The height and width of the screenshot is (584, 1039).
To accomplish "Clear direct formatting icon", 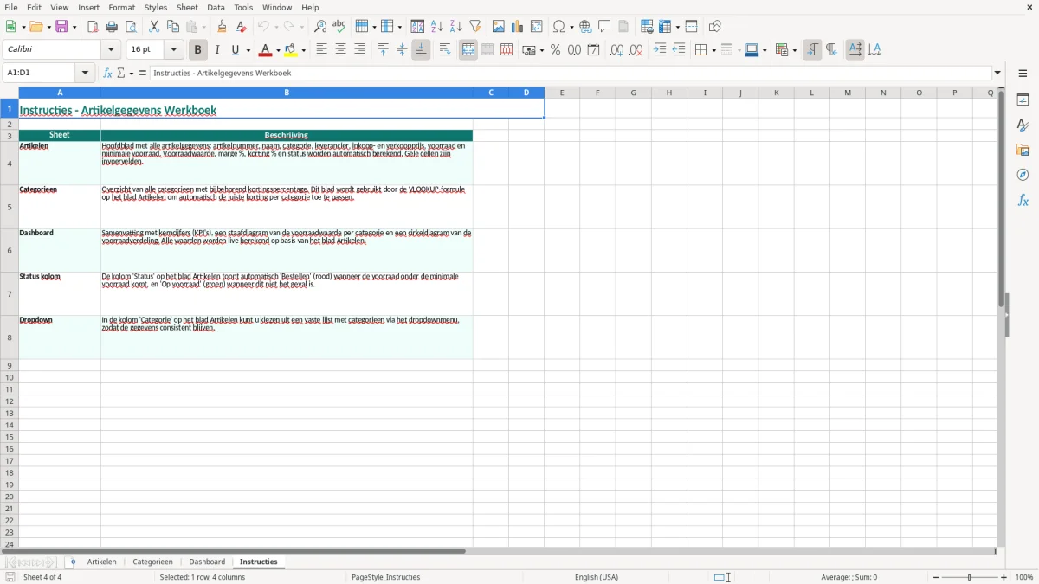I will (242, 27).
